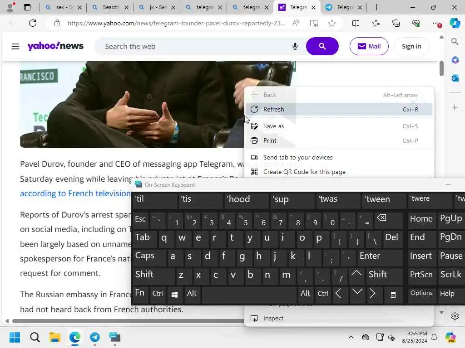Open the Copilot icon in Edge
The height and width of the screenshot is (348, 465).
(455, 23)
